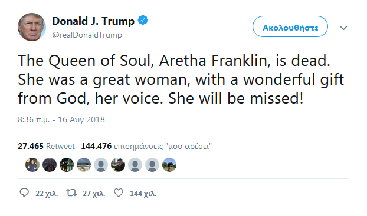Click the 22 χιλ. reply count

pyautogui.click(x=47, y=194)
